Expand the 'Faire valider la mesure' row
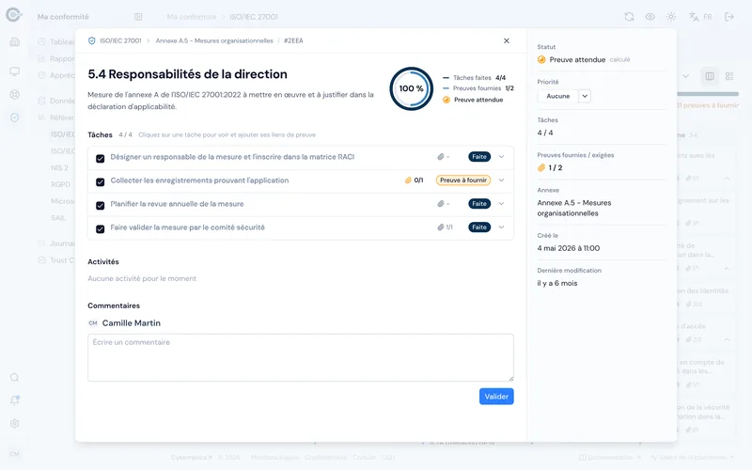 pos(501,227)
